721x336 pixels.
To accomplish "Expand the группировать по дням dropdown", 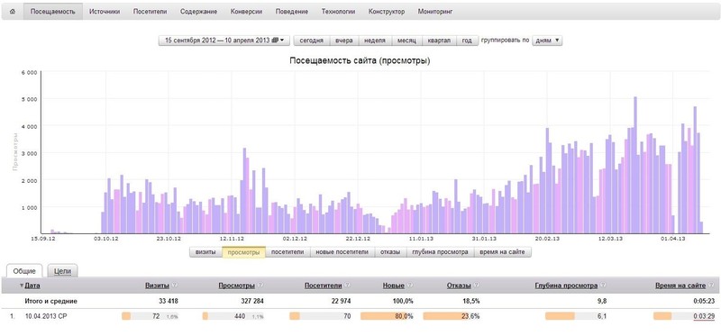I will click(547, 41).
